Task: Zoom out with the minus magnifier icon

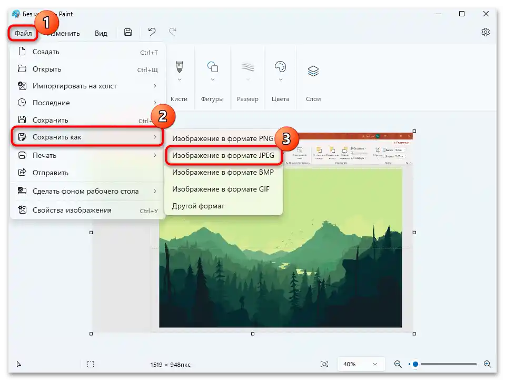Action: pyautogui.click(x=398, y=364)
